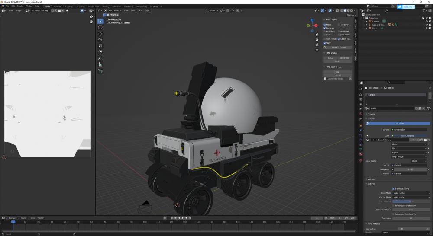
Task: Click the Bind button in SDEF Driver
Action: [337, 72]
